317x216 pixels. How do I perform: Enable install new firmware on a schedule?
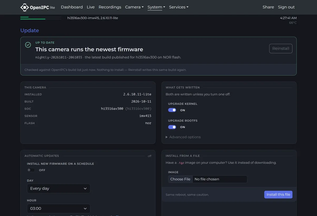31,170
